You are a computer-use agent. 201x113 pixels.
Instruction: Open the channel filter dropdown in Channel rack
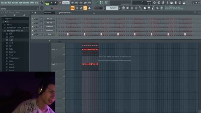[49, 13]
